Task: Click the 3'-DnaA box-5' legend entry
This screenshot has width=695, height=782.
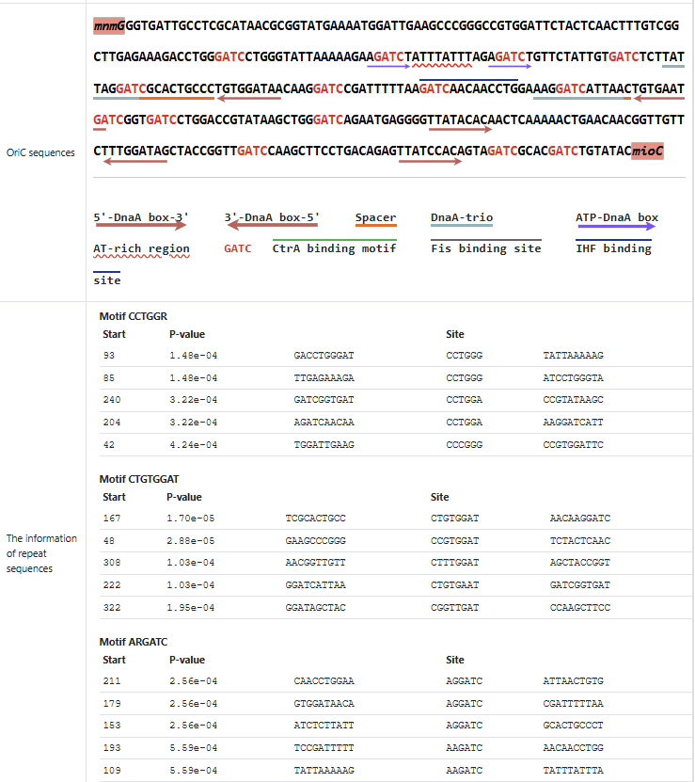Action: coord(272,220)
